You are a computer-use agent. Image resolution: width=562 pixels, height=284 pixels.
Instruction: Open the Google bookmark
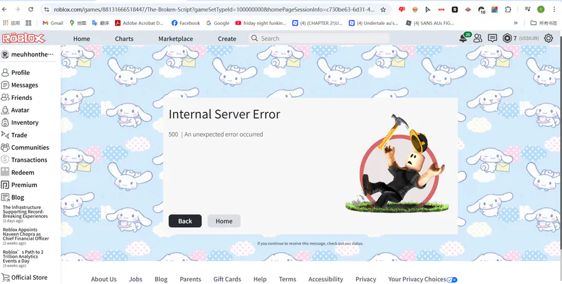(x=217, y=23)
